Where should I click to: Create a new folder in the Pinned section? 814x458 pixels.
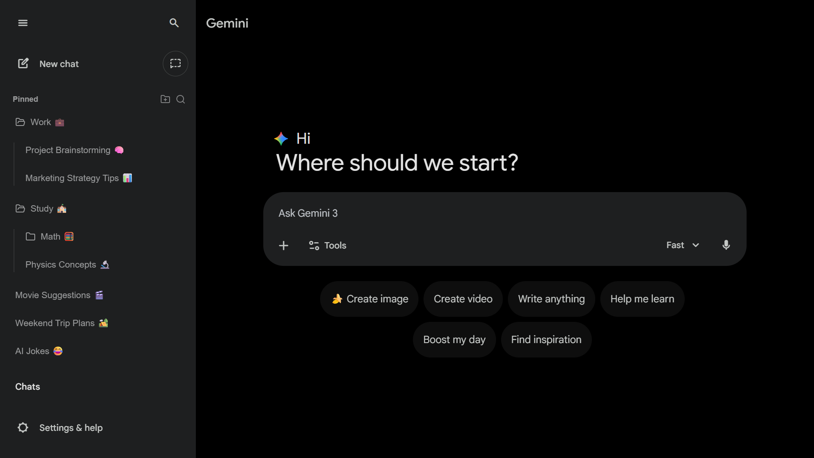click(x=165, y=99)
